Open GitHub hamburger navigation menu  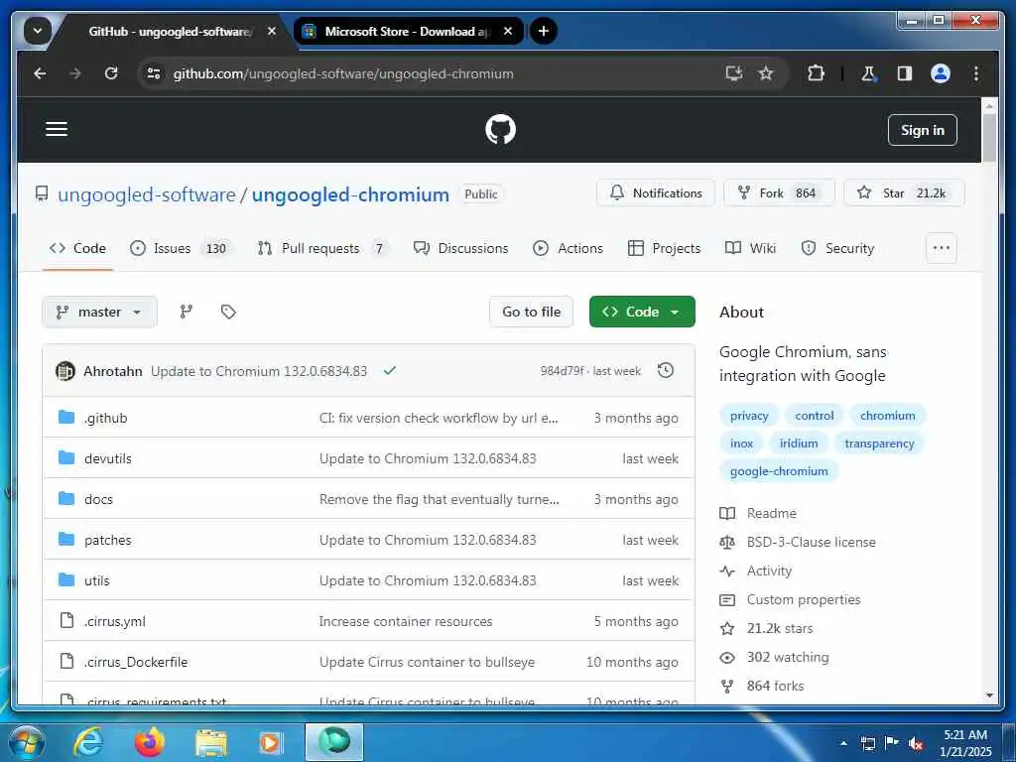click(x=57, y=129)
